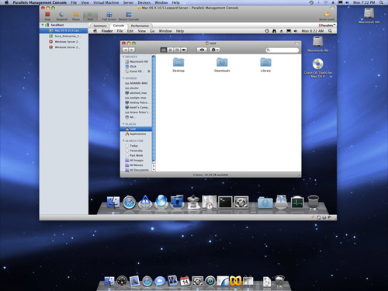The image size is (388, 291).
Task: Collapse SHARED section in Finder sidebar
Action: point(123,78)
